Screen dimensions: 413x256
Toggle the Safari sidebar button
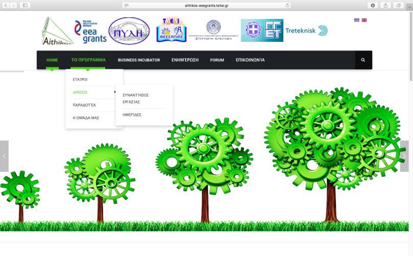point(25,5)
